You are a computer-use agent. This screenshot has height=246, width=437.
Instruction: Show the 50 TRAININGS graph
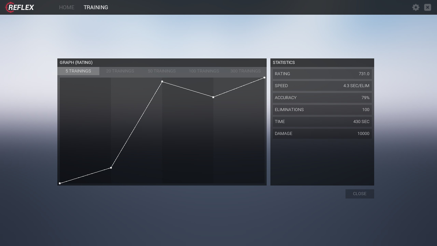click(161, 71)
